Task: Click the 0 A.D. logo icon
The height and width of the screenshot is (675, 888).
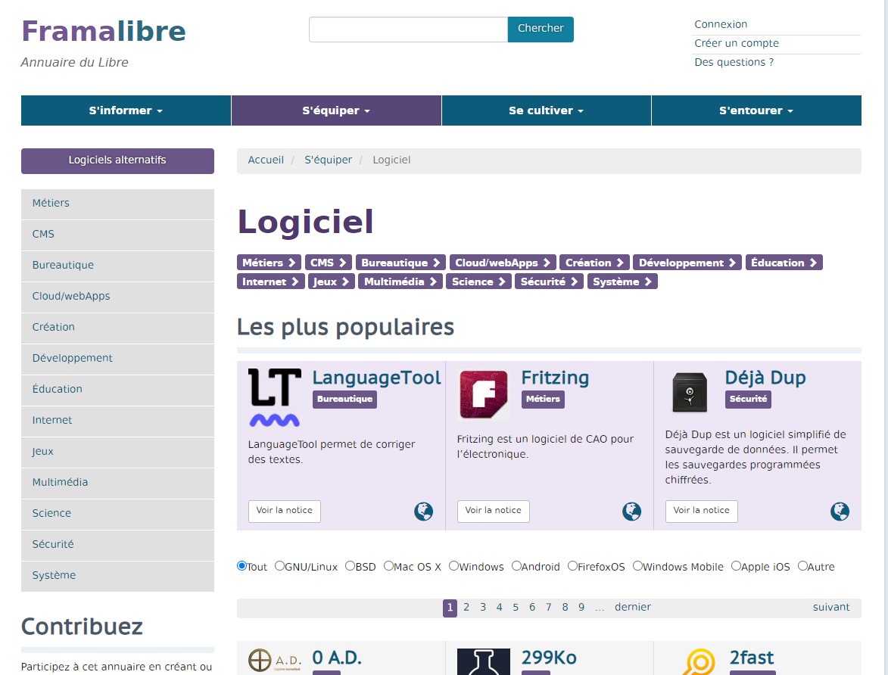Action: point(276,661)
